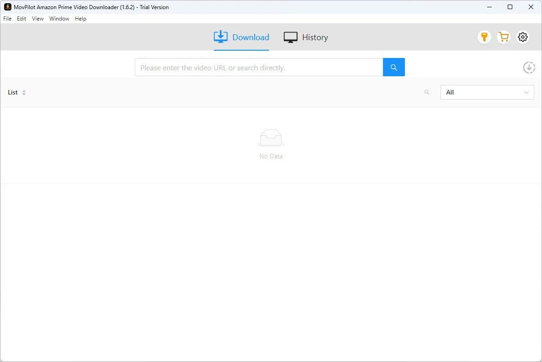Expand the All filter dropdown
542x362 pixels.
[487, 92]
